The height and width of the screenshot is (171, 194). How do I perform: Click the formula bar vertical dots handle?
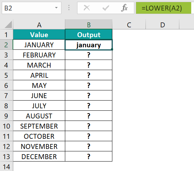tap(69, 8)
